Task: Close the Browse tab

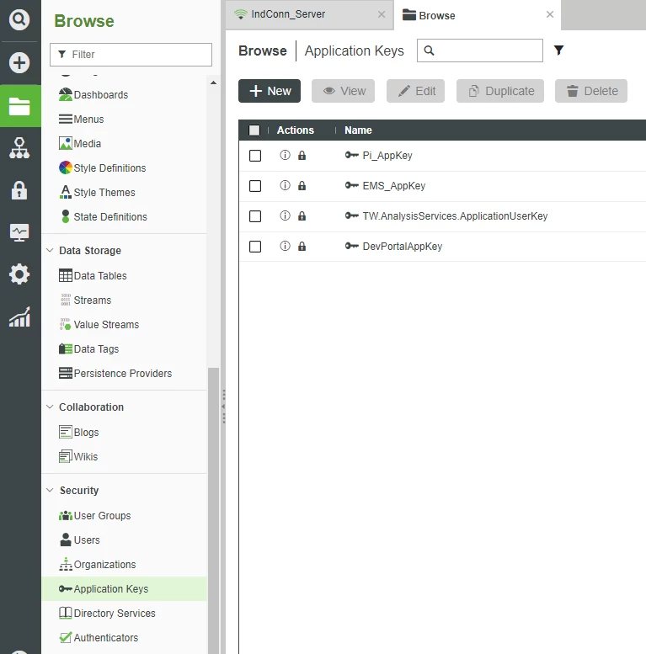Action: click(x=550, y=14)
